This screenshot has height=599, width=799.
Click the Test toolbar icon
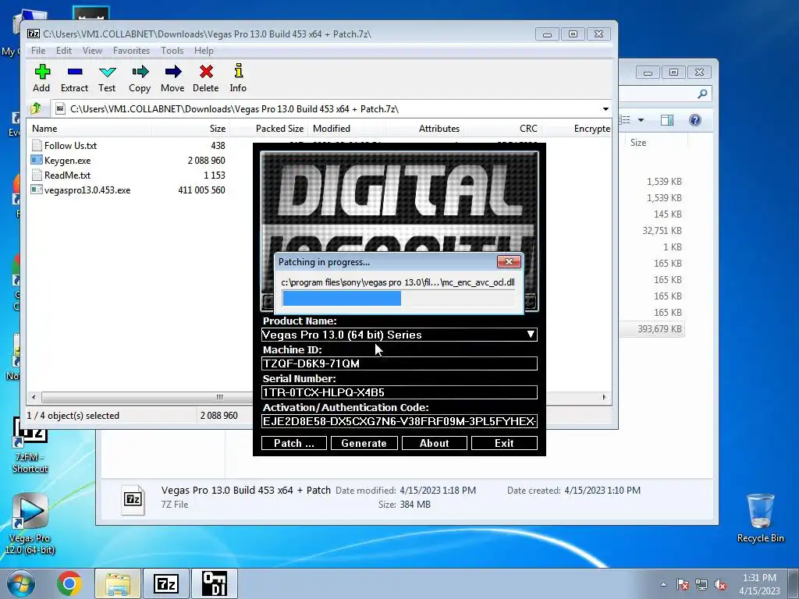(107, 78)
